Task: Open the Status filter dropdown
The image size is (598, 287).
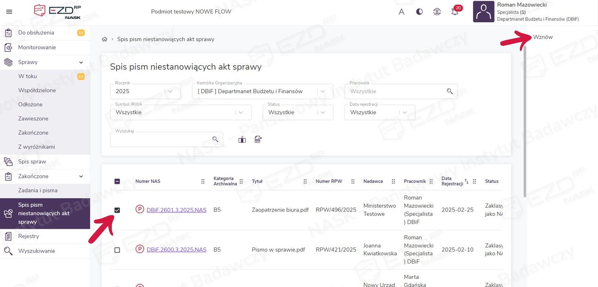Action: coord(297,113)
